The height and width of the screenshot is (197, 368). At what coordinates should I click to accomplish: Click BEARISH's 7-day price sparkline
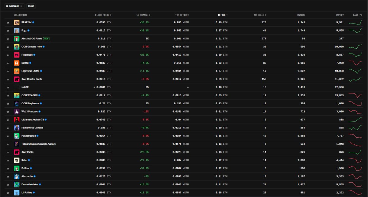pyautogui.click(x=356, y=22)
